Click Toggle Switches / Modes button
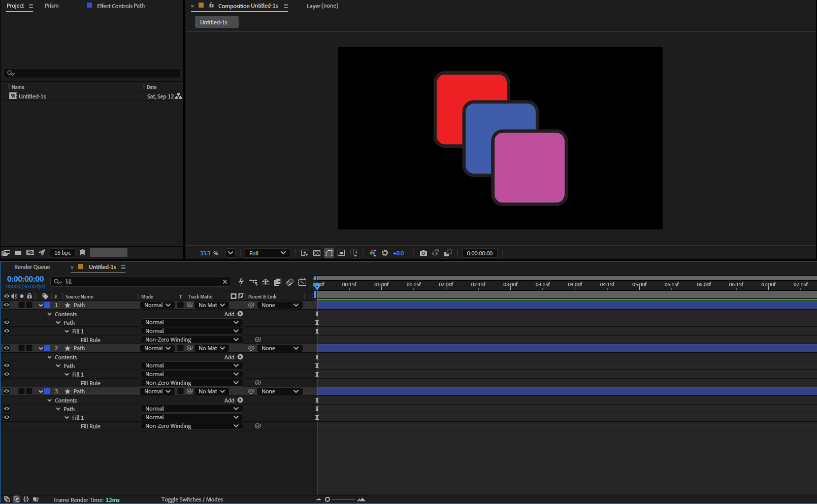Image resolution: width=817 pixels, height=504 pixels. click(192, 499)
